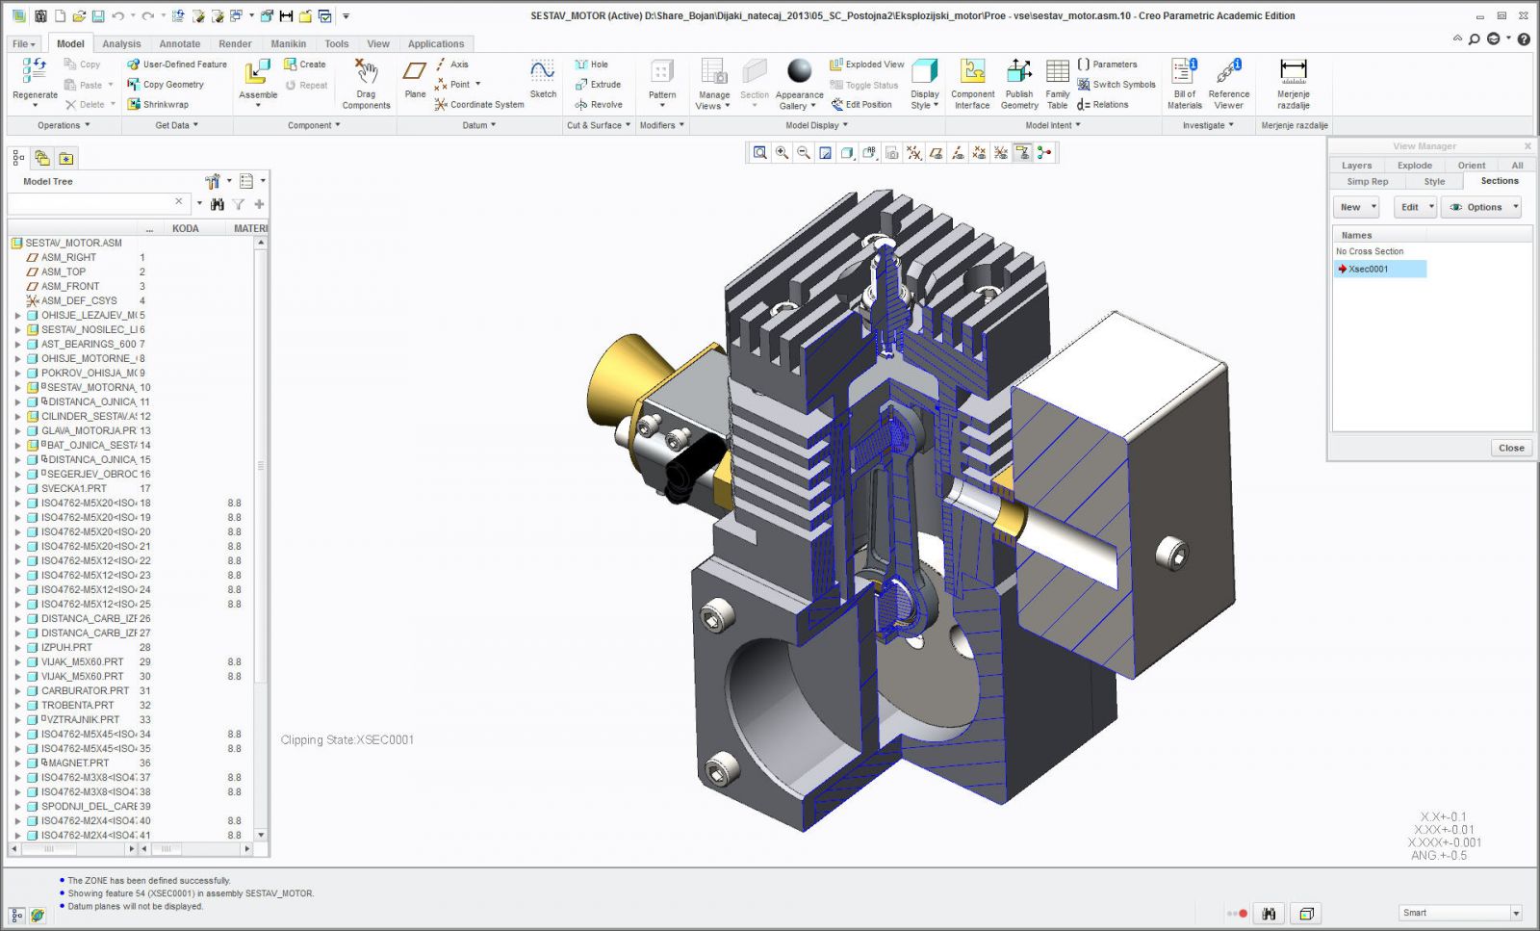
Task: Expand the GLAVA_MOTORJA.PRT tree node
Action: 17,431
